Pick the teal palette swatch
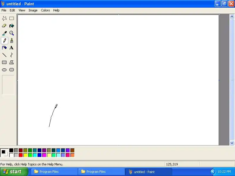This screenshot has width=235, height=176. [x=35, y=150]
